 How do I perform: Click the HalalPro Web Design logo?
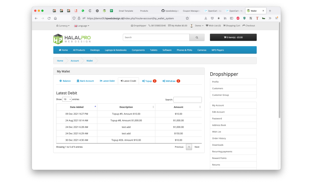[72, 39]
